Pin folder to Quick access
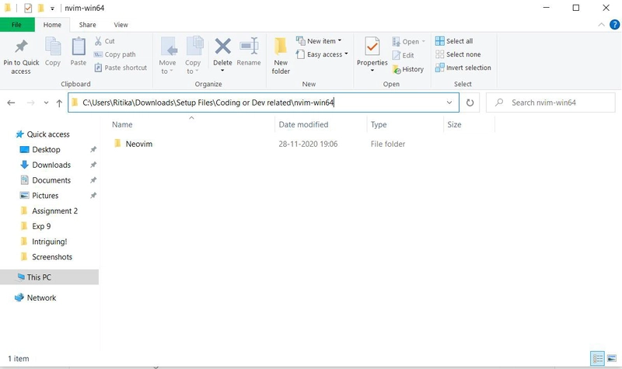 tap(21, 56)
